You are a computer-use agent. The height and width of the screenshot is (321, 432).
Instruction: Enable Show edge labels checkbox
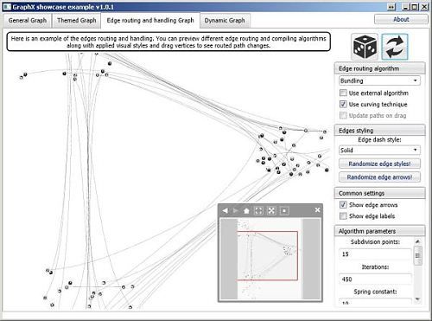[343, 216]
